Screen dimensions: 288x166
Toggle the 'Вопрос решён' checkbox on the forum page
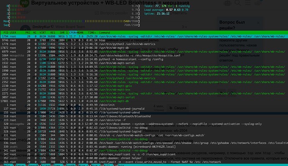pos(96,13)
